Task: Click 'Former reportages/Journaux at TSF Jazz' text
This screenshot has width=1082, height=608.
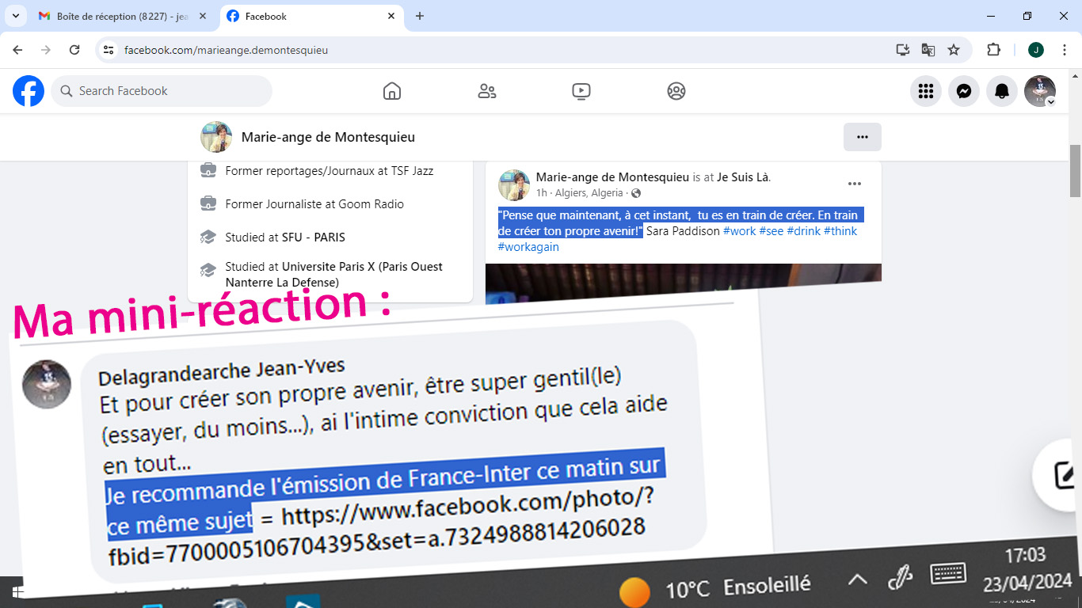Action: pos(330,171)
